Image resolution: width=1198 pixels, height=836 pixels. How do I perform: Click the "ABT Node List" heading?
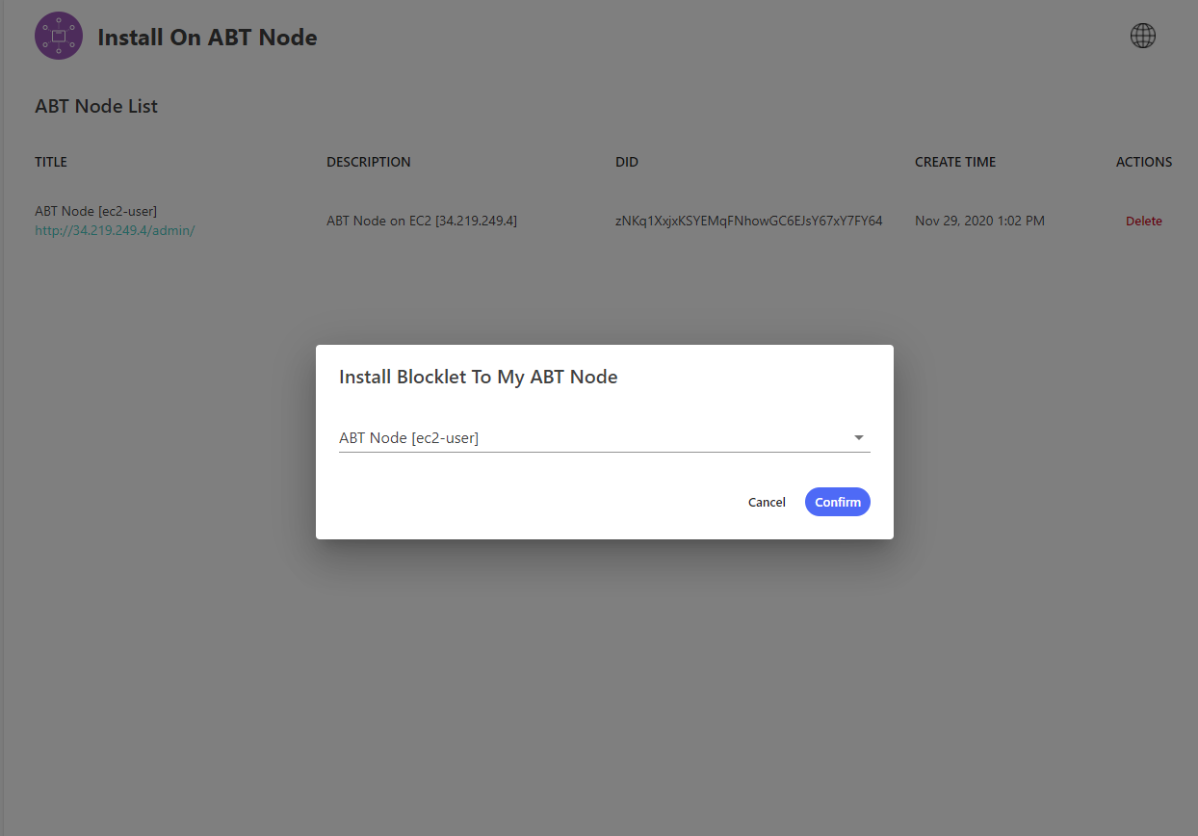[x=96, y=106]
